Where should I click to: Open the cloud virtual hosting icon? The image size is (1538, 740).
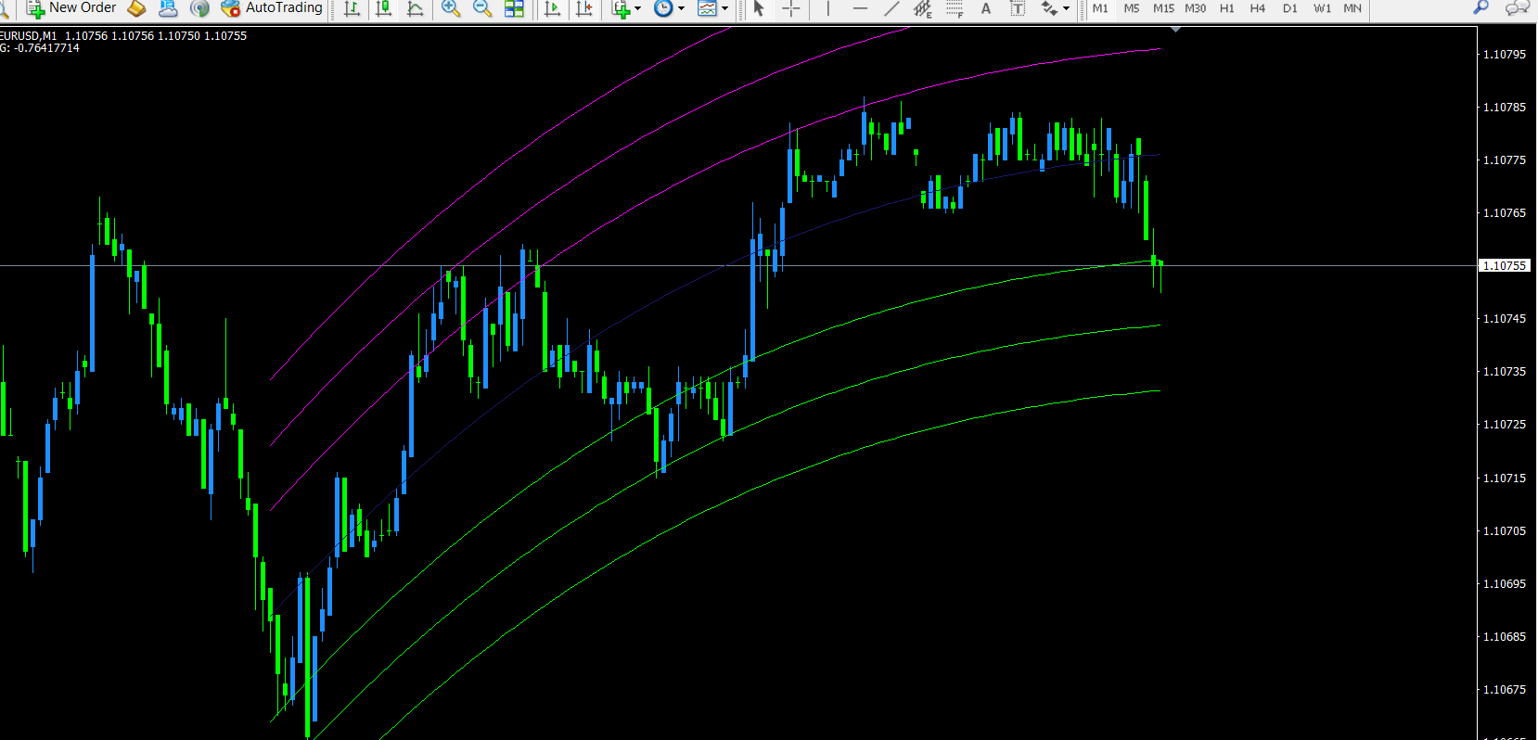(x=168, y=8)
